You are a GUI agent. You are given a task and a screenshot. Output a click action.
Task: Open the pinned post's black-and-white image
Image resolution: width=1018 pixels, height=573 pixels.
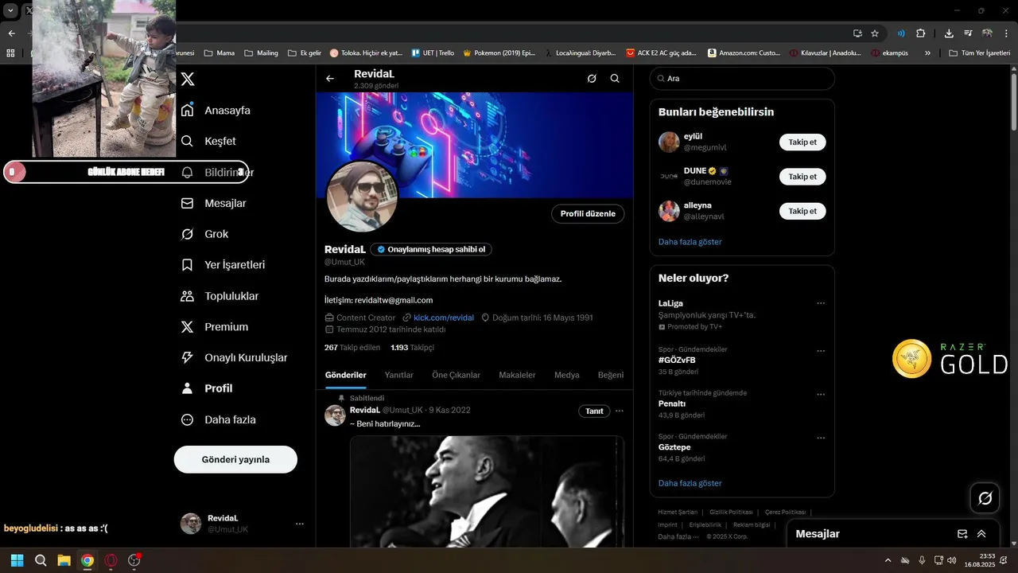[487, 491]
